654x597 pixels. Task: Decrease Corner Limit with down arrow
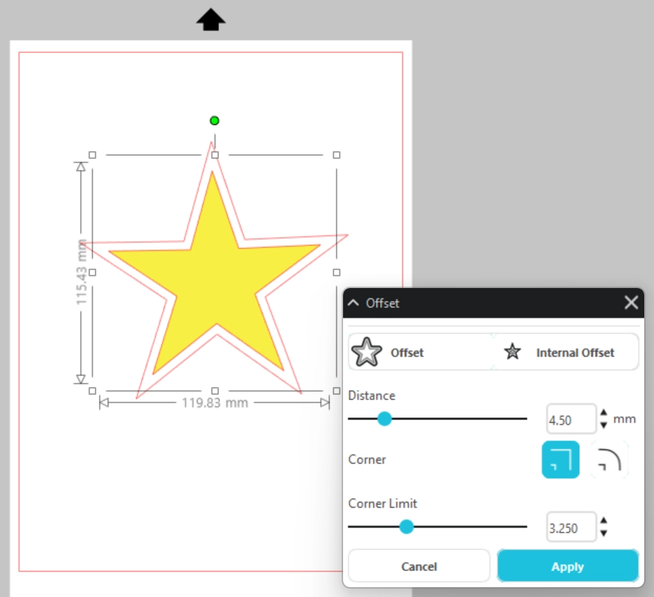(604, 533)
